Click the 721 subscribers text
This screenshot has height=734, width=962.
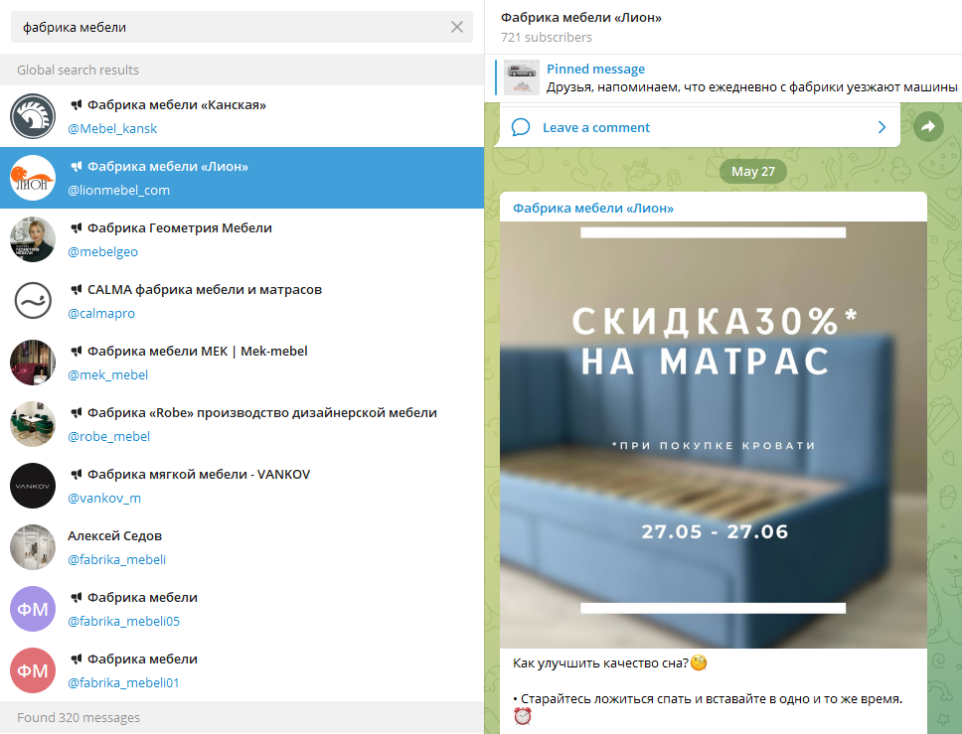tap(546, 38)
